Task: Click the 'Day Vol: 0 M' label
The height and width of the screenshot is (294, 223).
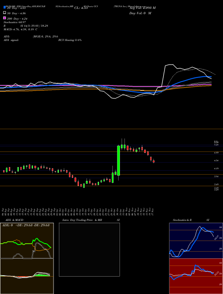Action: (x=140, y=13)
